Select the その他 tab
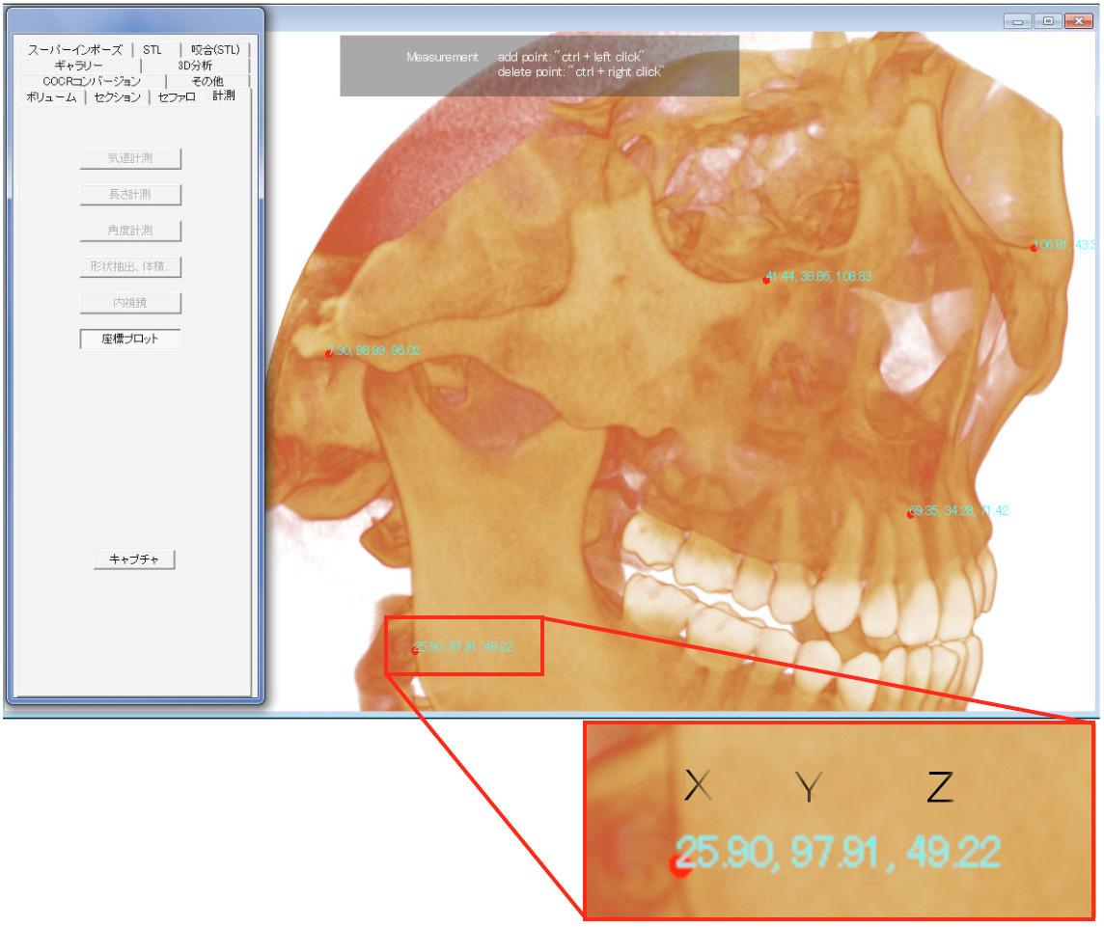This screenshot has height=927, width=1104. pyautogui.click(x=207, y=81)
